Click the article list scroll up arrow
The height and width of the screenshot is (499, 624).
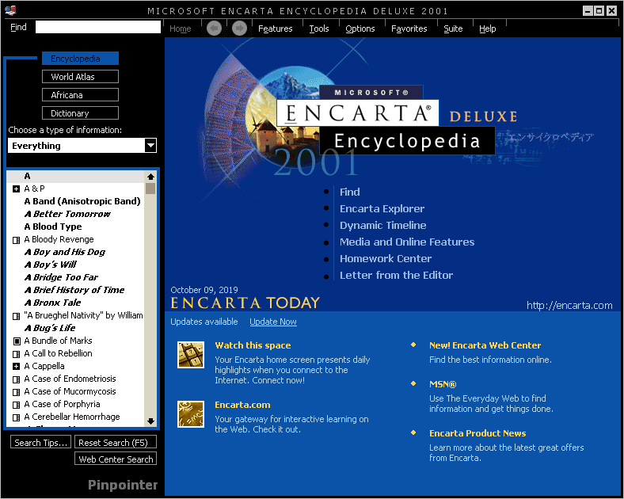[150, 177]
